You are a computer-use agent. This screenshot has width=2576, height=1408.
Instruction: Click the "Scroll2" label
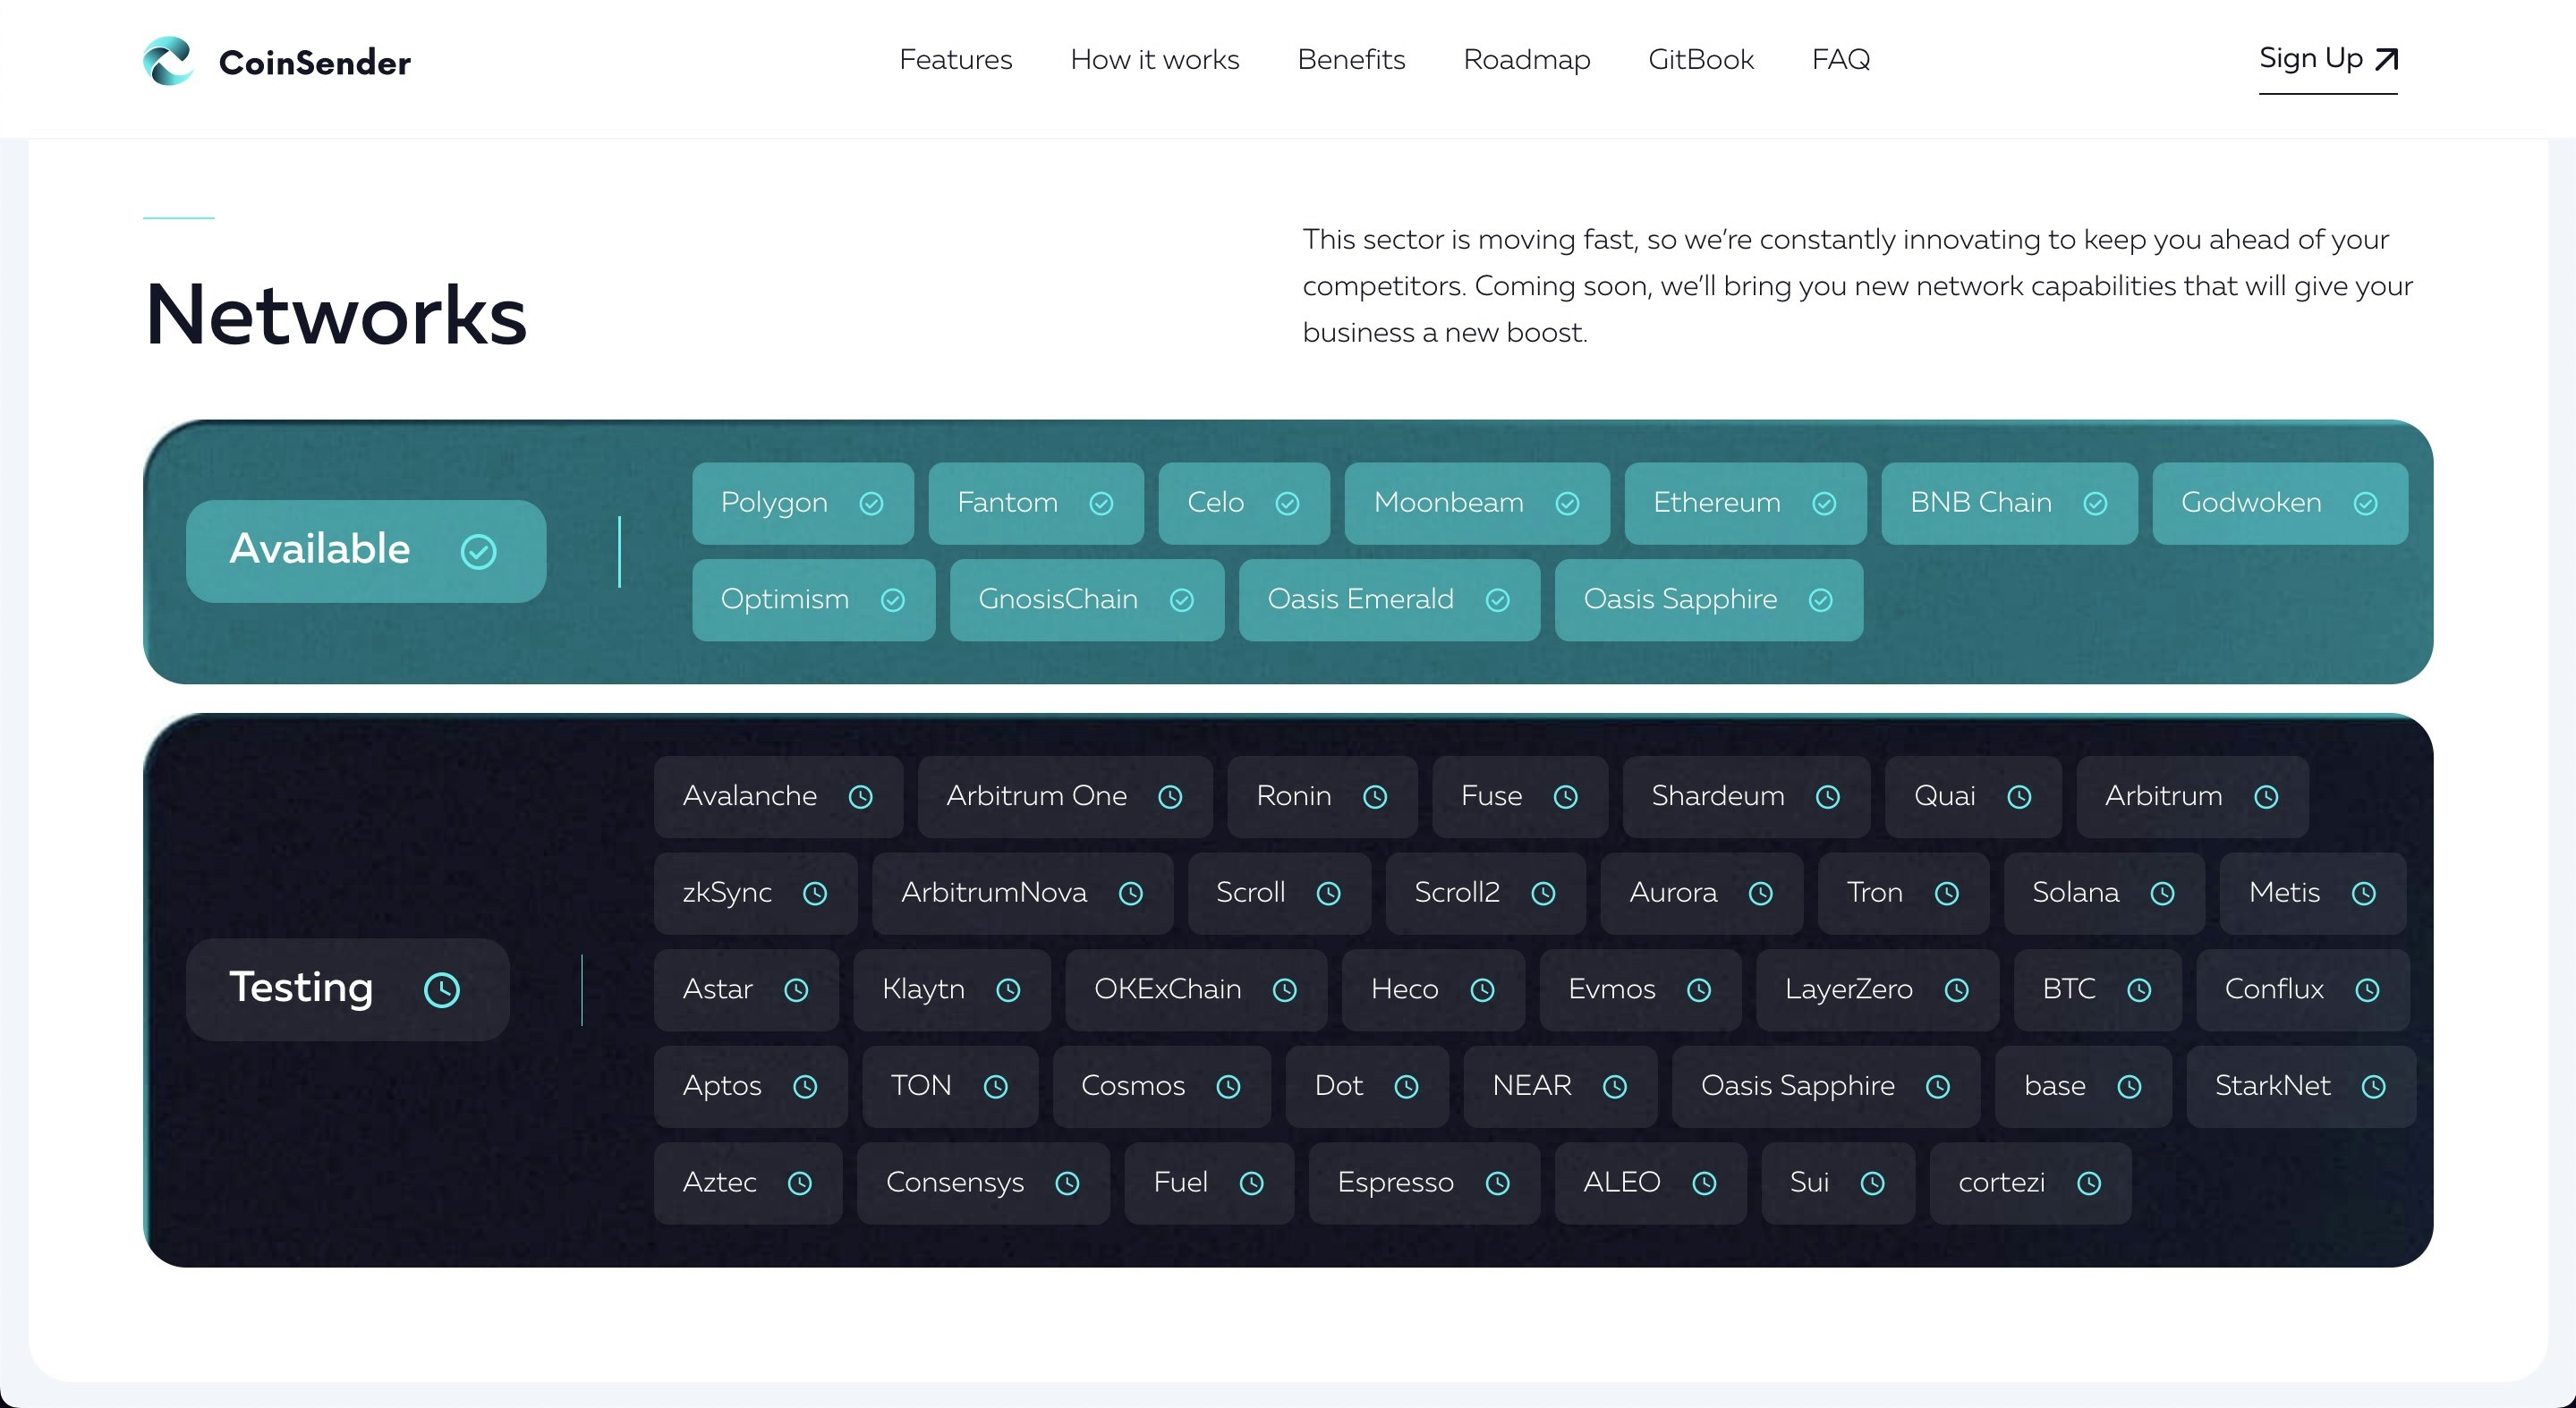coord(1456,892)
